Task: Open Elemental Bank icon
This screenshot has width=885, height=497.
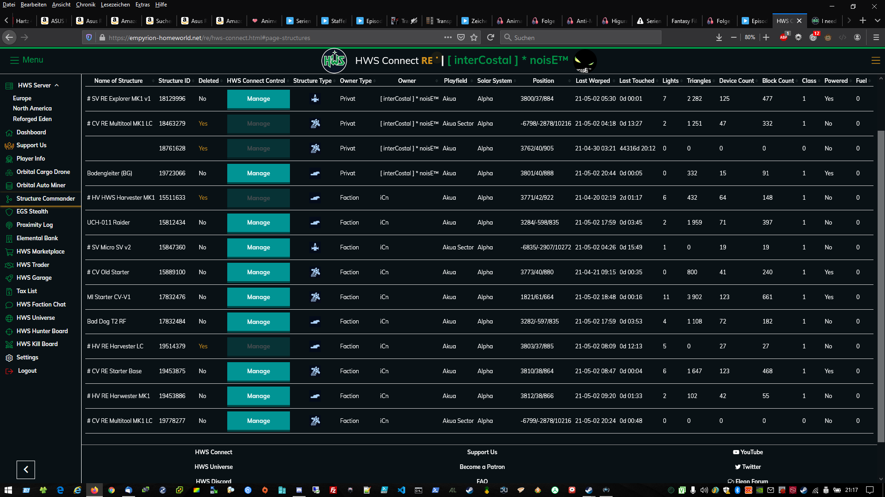Action: 9,238
